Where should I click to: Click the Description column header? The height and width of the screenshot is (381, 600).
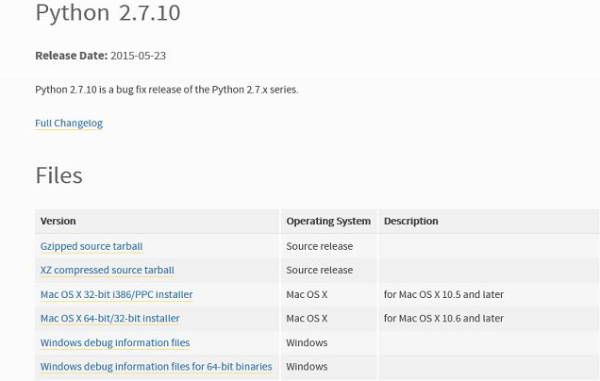click(410, 221)
